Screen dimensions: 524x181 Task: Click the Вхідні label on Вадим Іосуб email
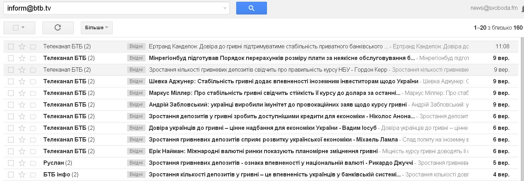(136, 128)
